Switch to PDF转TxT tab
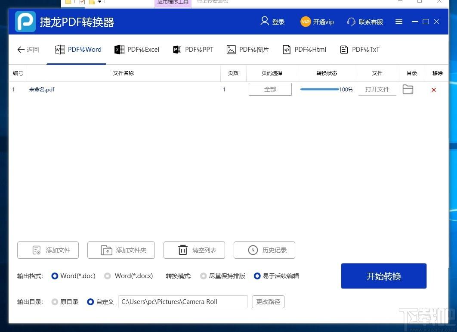Image resolution: width=457 pixels, height=332 pixels. [360, 50]
